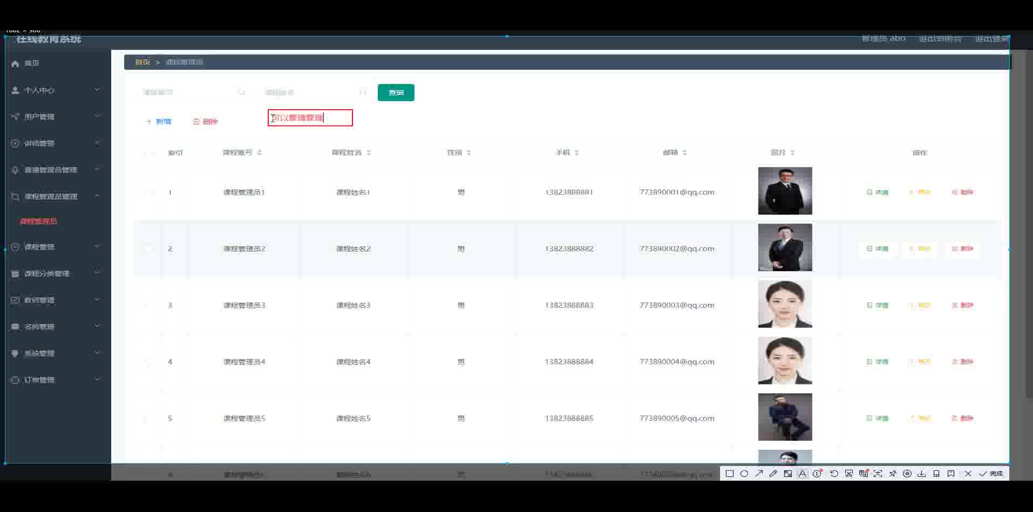Expand the 讲师管理 menu chevron

97,143
